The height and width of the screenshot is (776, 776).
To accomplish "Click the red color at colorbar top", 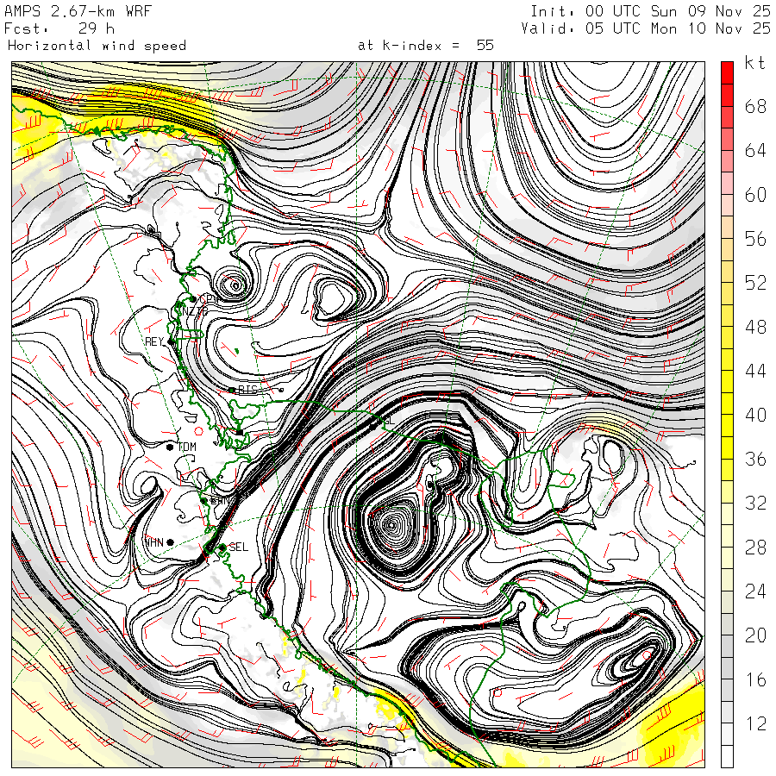I will (x=727, y=72).
